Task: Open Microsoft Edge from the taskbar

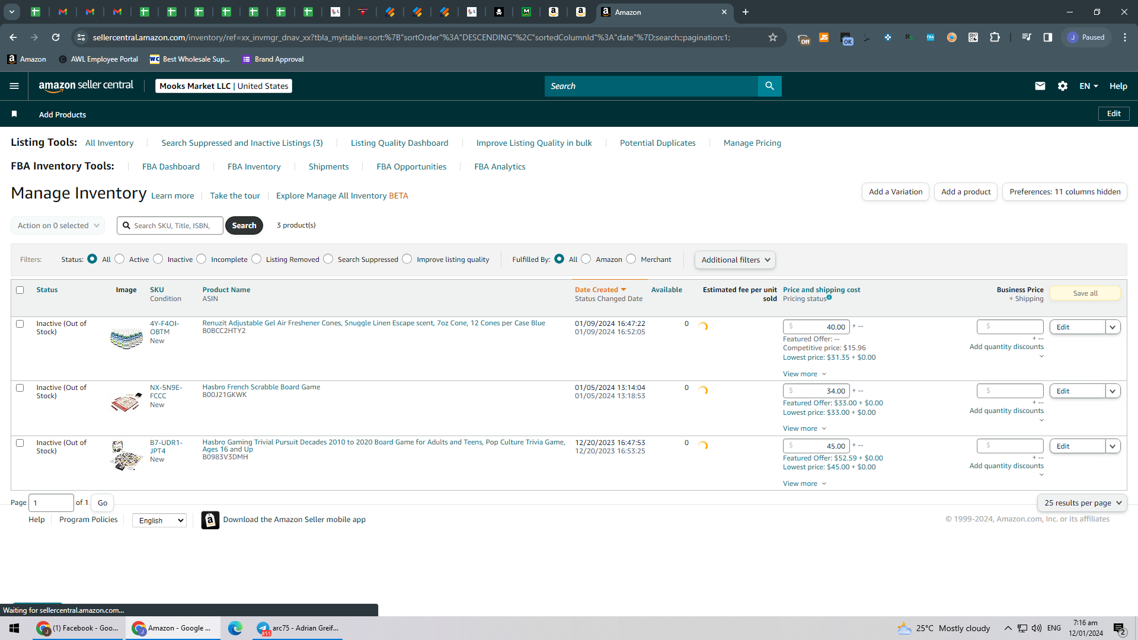Action: point(235,628)
